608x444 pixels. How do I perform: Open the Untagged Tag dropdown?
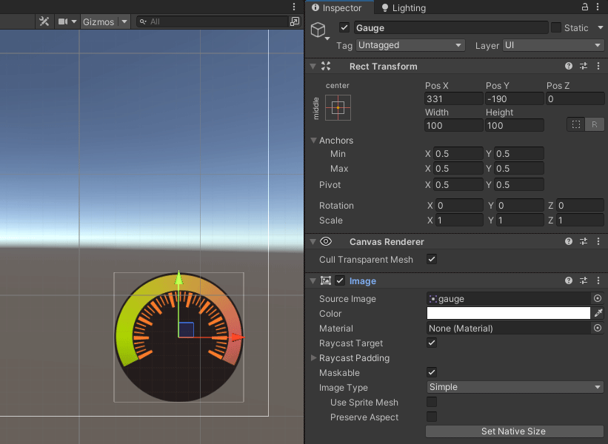(x=410, y=45)
